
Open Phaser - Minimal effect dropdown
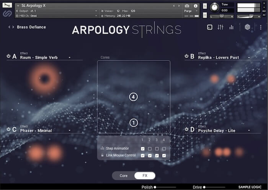[x=70, y=131]
